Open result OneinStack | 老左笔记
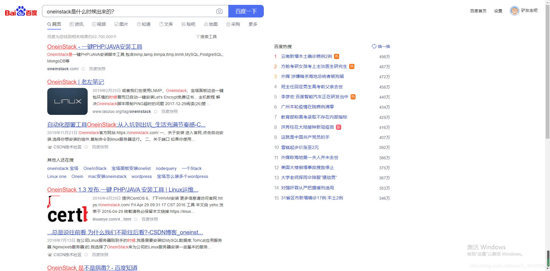The width and height of the screenshot is (550, 271). [x=76, y=82]
